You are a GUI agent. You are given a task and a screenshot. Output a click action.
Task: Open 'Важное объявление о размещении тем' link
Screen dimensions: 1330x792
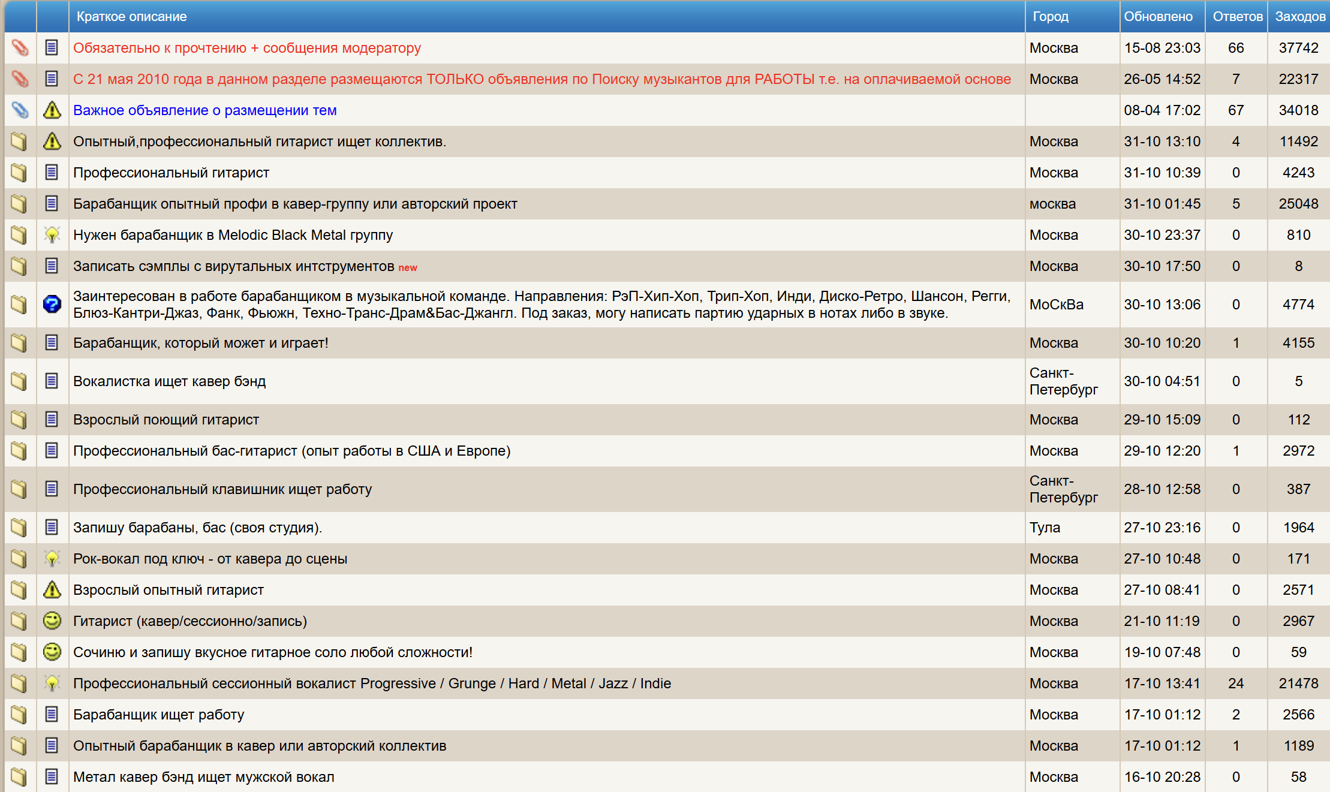click(204, 110)
